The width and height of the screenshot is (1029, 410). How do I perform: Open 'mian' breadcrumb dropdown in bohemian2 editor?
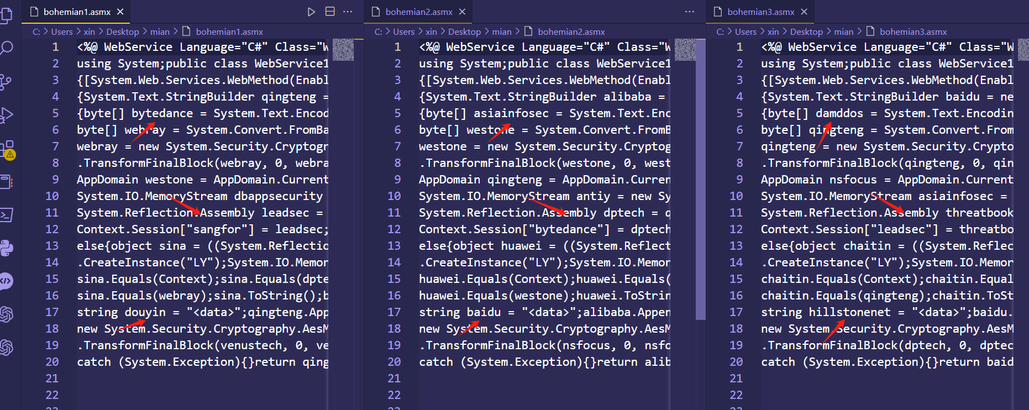pos(502,32)
